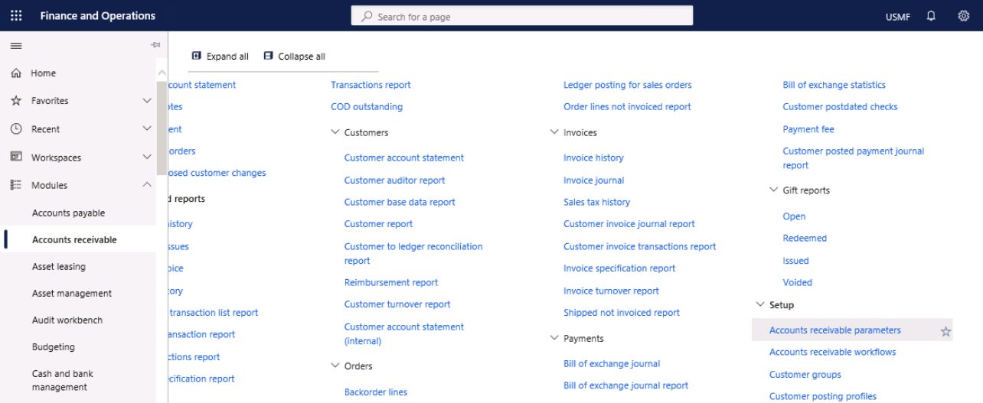Expand the Favorites section chevron
The height and width of the screenshot is (403, 983).
(147, 100)
